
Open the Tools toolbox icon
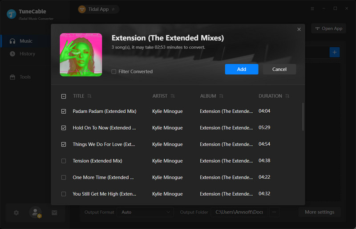[x=12, y=77]
